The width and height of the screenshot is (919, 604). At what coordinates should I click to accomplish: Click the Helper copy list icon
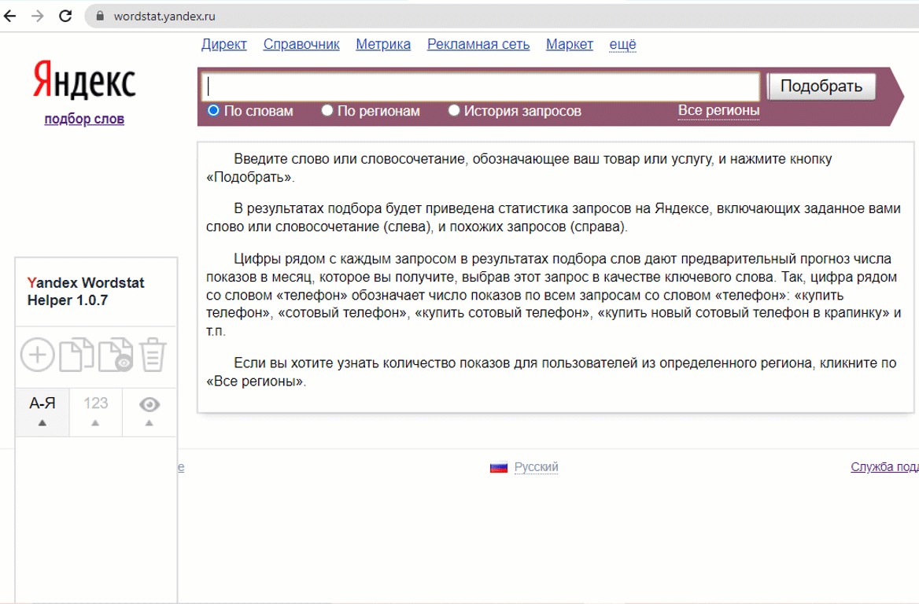pyautogui.click(x=77, y=355)
